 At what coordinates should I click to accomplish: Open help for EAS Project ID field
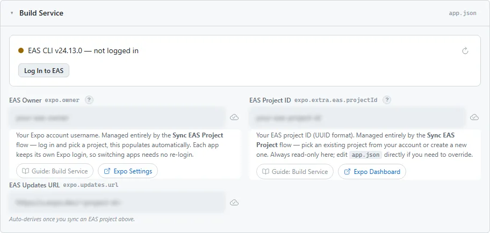click(387, 100)
